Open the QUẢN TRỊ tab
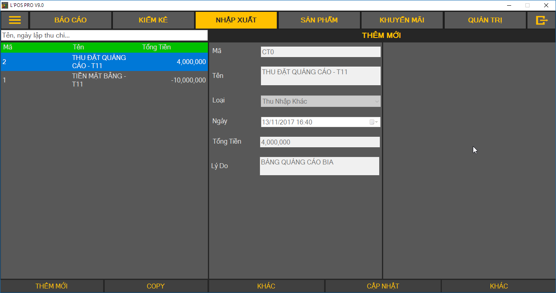The height and width of the screenshot is (293, 556). pyautogui.click(x=485, y=20)
